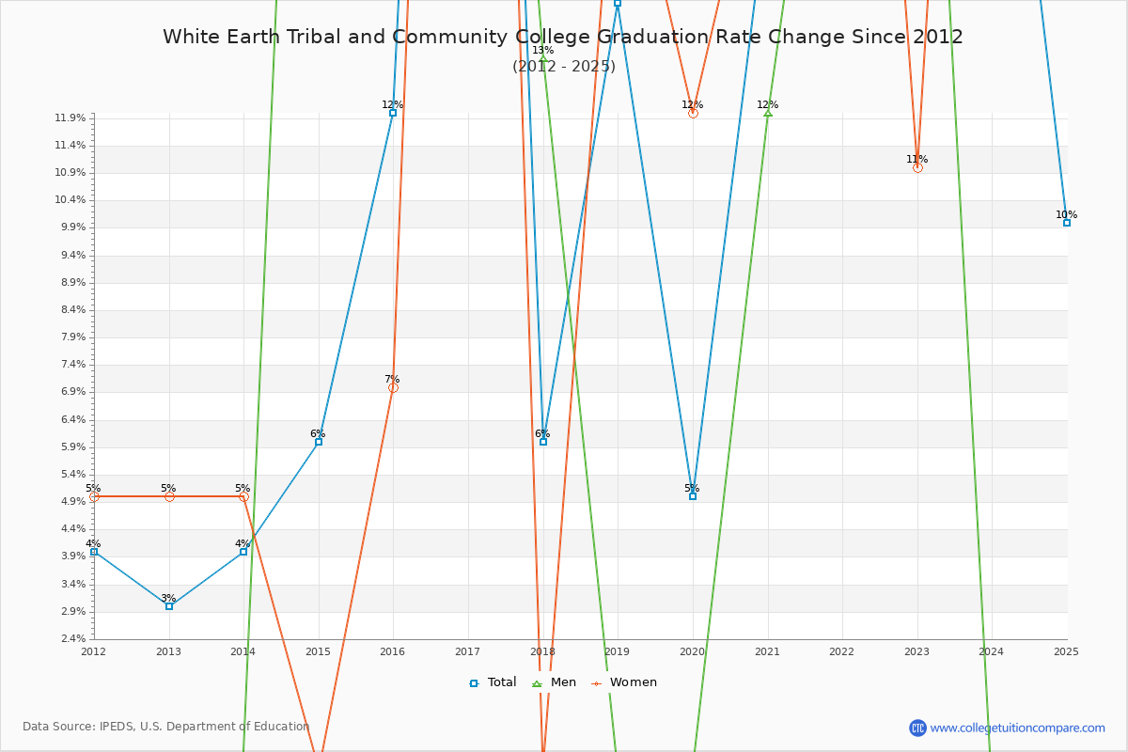Select the Total 12% point at 2016
1128x752 pixels.
point(393,113)
